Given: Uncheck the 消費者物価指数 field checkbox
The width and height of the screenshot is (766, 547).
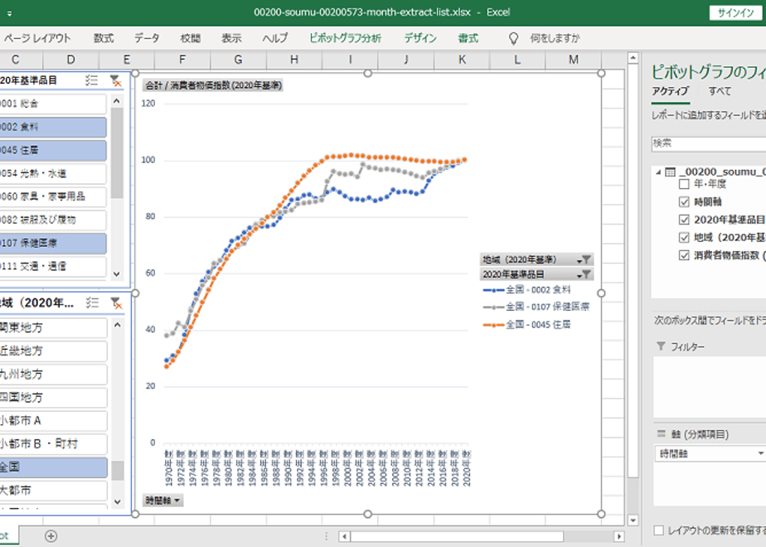Looking at the screenshot, I should tap(684, 255).
